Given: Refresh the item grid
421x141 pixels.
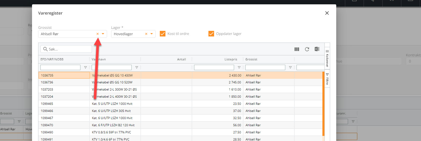Looking at the screenshot, I should click(307, 49).
